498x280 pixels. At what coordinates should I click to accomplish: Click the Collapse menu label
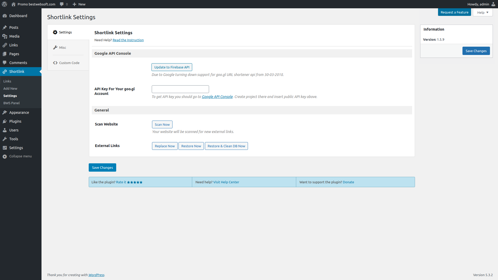[20, 156]
